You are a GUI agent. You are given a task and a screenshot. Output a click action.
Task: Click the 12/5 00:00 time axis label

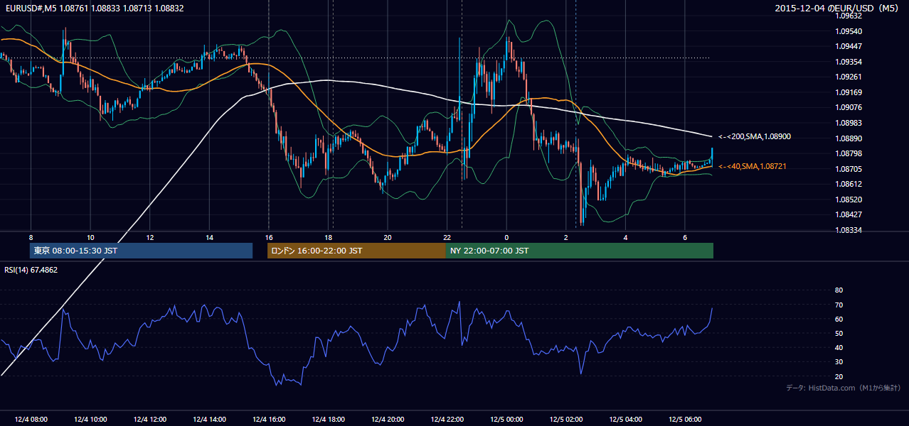(x=506, y=420)
